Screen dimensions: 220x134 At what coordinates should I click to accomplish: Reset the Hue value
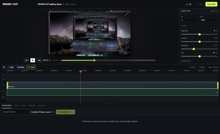pos(217,53)
